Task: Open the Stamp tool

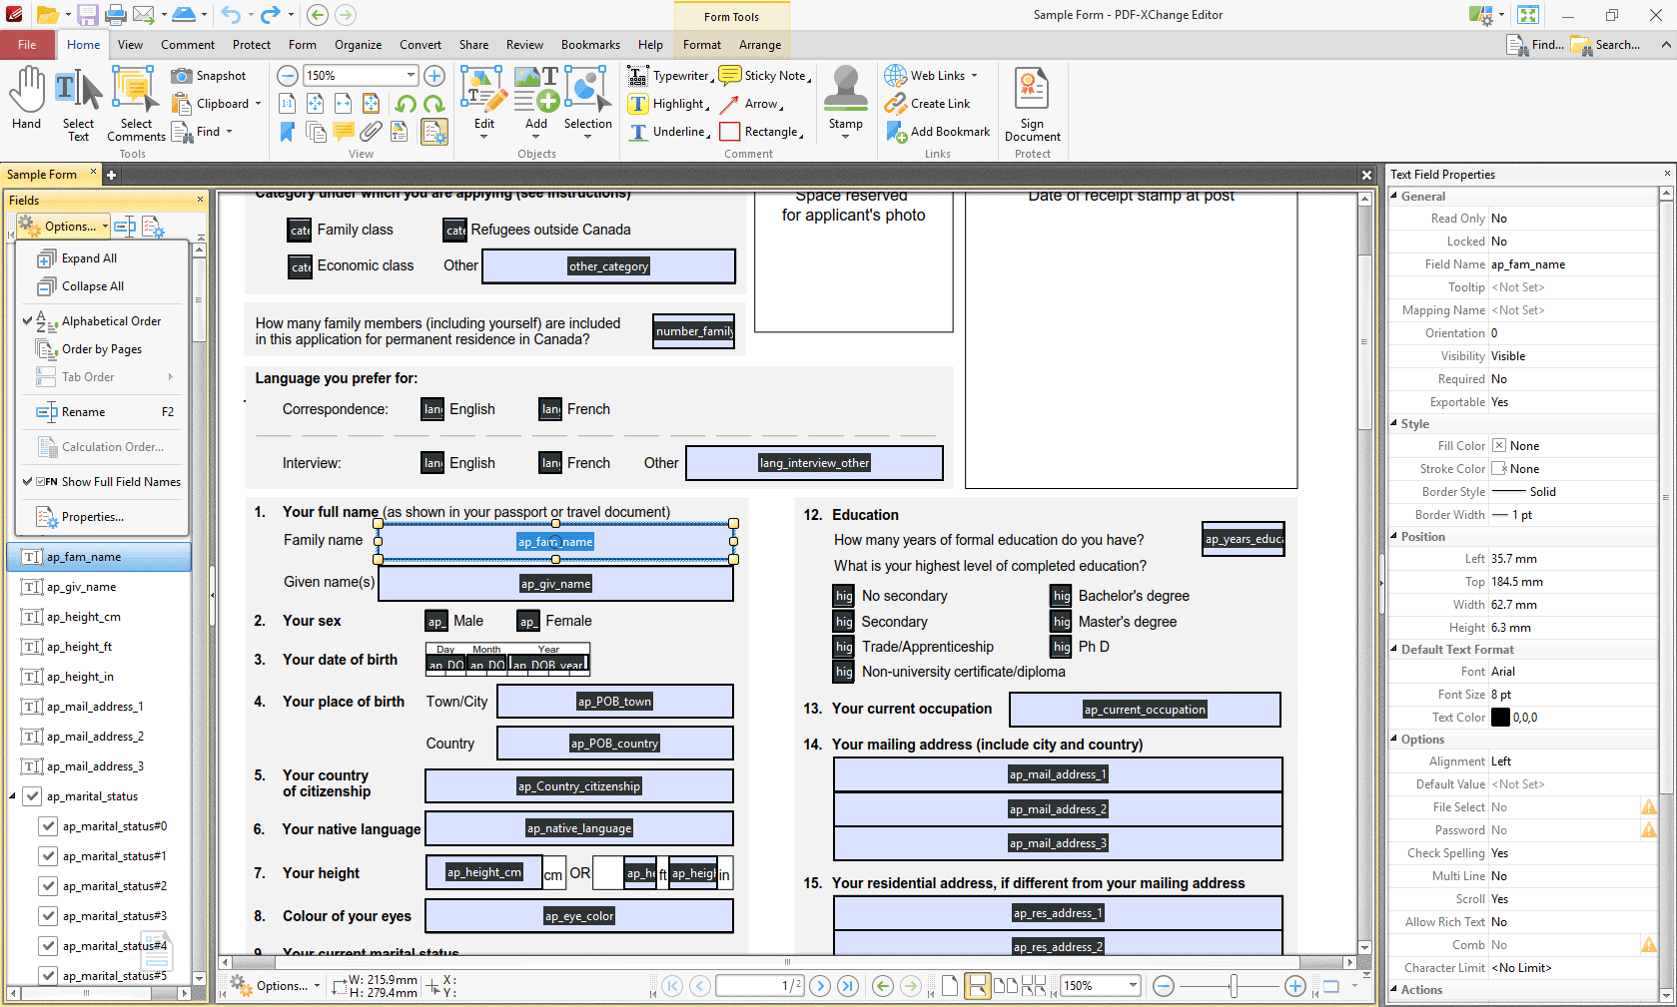Action: tap(845, 100)
